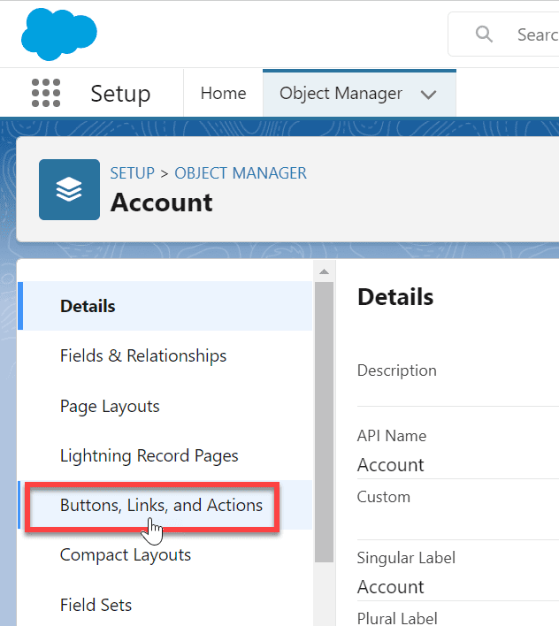The image size is (559, 626).
Task: Click the Singular Label field label
Action: click(x=406, y=558)
